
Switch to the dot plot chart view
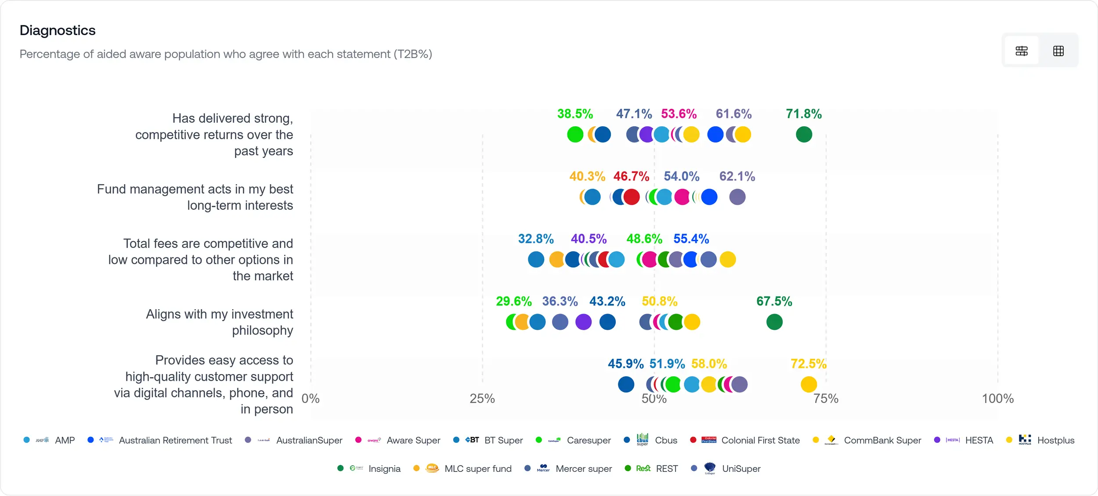1022,51
